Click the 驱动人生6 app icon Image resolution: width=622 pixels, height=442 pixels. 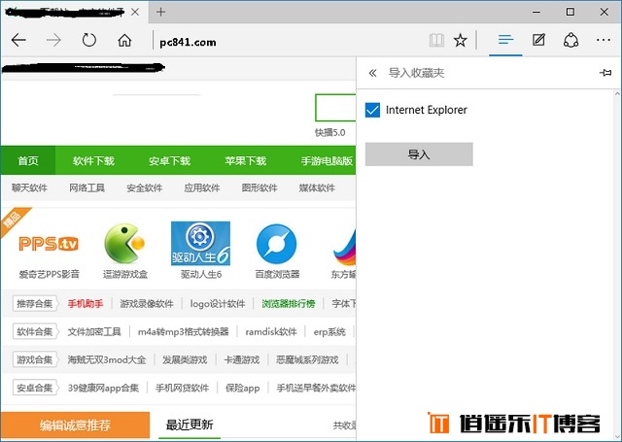coord(200,244)
